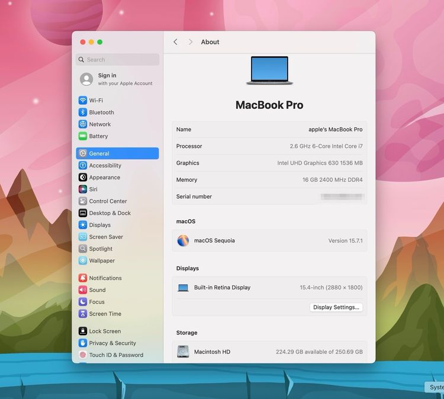Click the Displays sun icon
444x399 pixels.
point(83,225)
